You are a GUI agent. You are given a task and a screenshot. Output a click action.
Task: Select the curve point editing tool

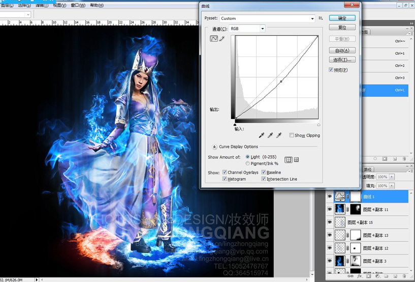(213, 39)
